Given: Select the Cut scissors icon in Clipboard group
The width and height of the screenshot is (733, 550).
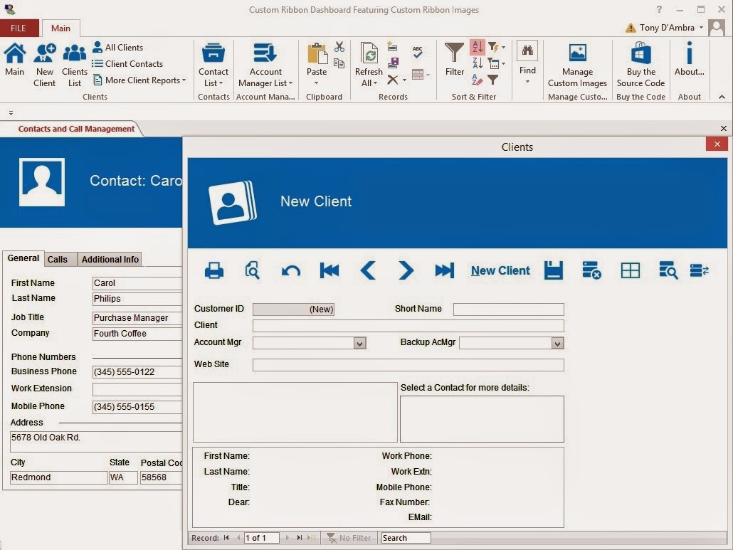Looking at the screenshot, I should (x=339, y=46).
